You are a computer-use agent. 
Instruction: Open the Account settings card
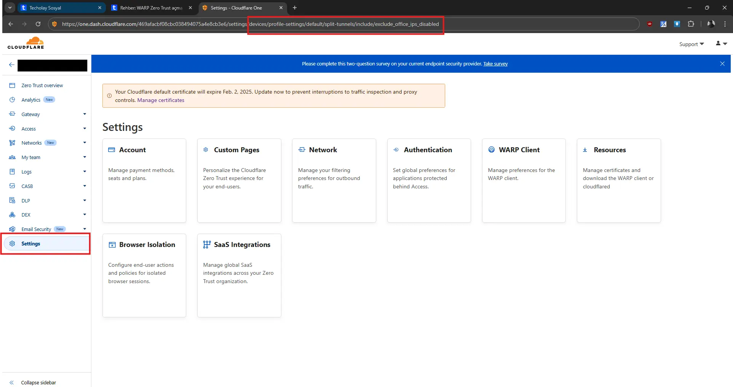tap(144, 180)
